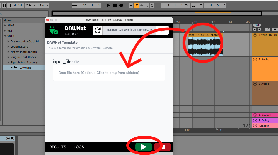This screenshot has height=155, width=278.
Task: Click Re-Enable Automation arrow button
Action: [141, 6]
